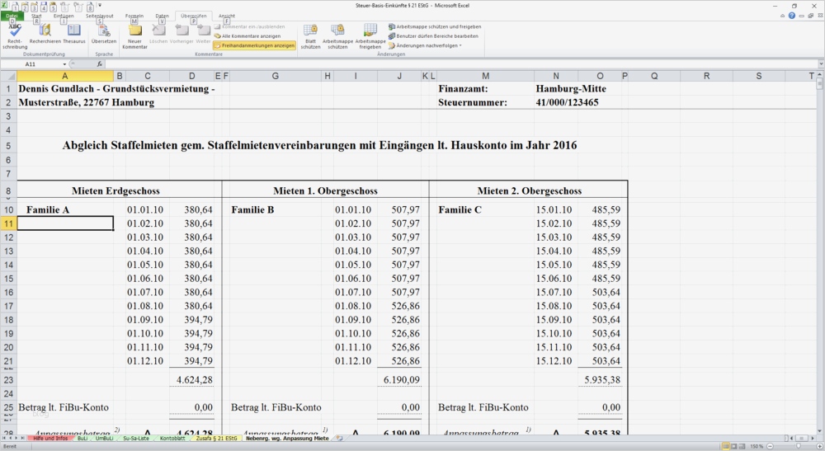Open the Excel Help question mark icon
Image resolution: width=825 pixels, height=451 pixels.
(x=792, y=16)
